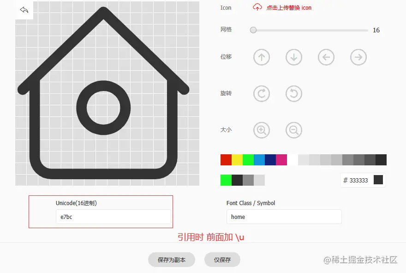Click the back arrow icon above canvas
The width and height of the screenshot is (406, 273).
pos(24,10)
